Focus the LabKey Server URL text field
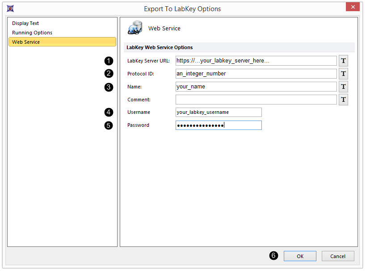 point(256,61)
